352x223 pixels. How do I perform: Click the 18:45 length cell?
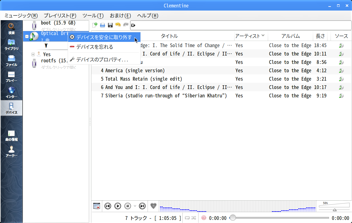320,46
